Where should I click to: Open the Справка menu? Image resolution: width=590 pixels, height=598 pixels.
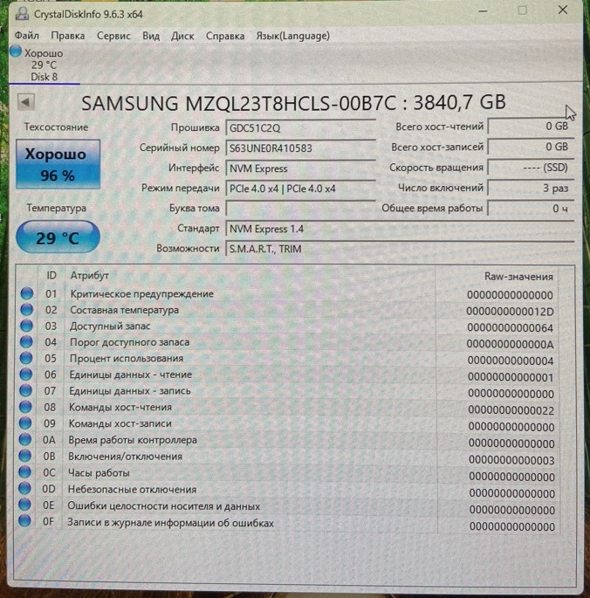[x=225, y=36]
